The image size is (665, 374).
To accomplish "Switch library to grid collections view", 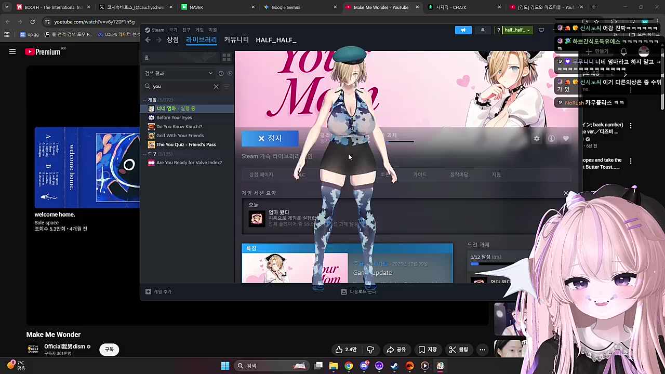I will pyautogui.click(x=226, y=58).
